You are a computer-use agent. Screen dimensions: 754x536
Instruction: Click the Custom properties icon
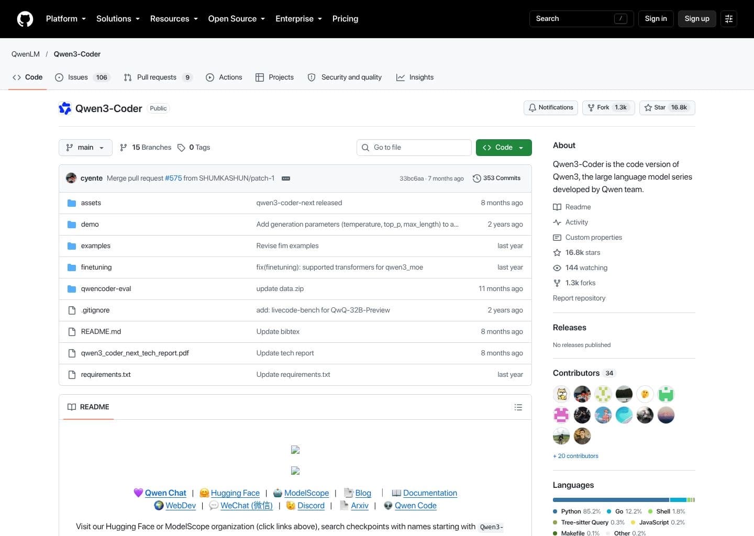pos(557,238)
